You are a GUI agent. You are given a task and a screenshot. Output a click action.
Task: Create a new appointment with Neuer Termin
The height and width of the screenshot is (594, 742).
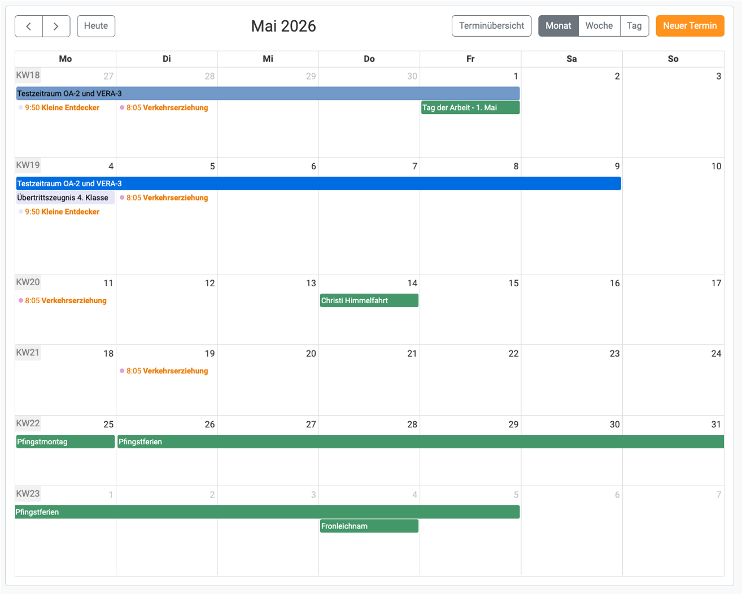click(689, 26)
